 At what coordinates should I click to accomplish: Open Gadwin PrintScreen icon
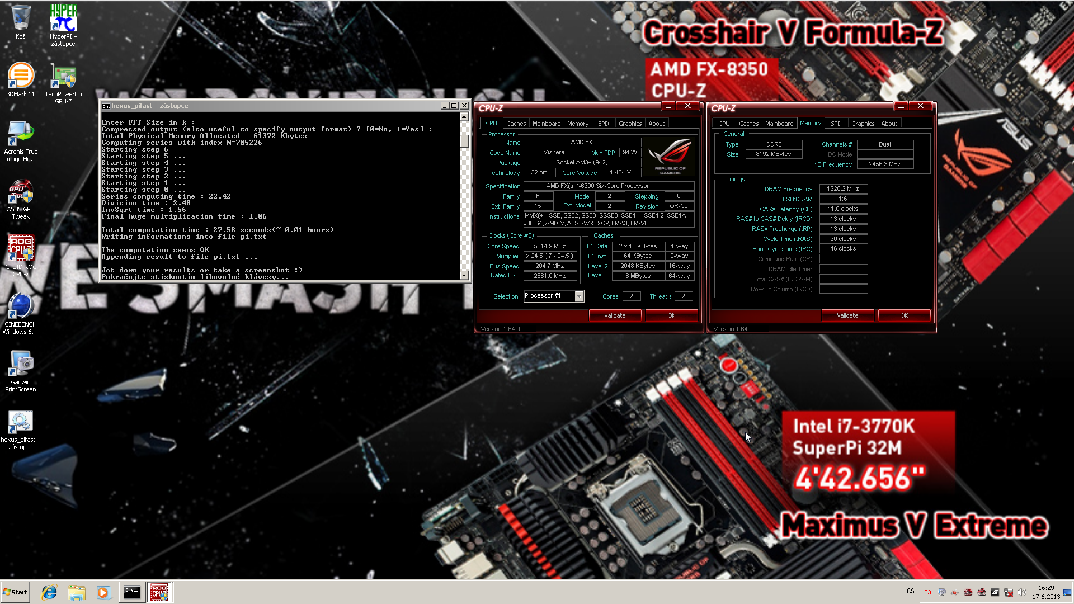20,363
